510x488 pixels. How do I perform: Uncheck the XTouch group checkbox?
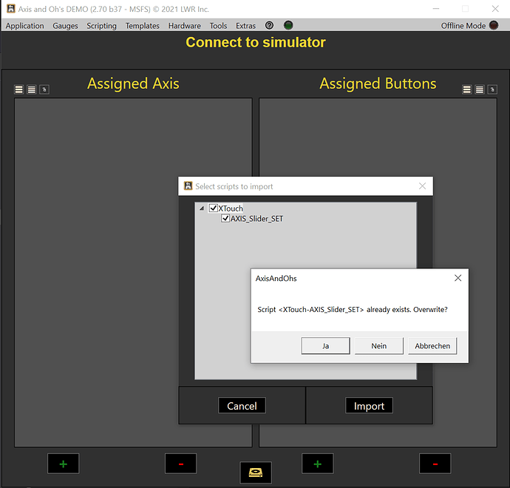click(214, 209)
